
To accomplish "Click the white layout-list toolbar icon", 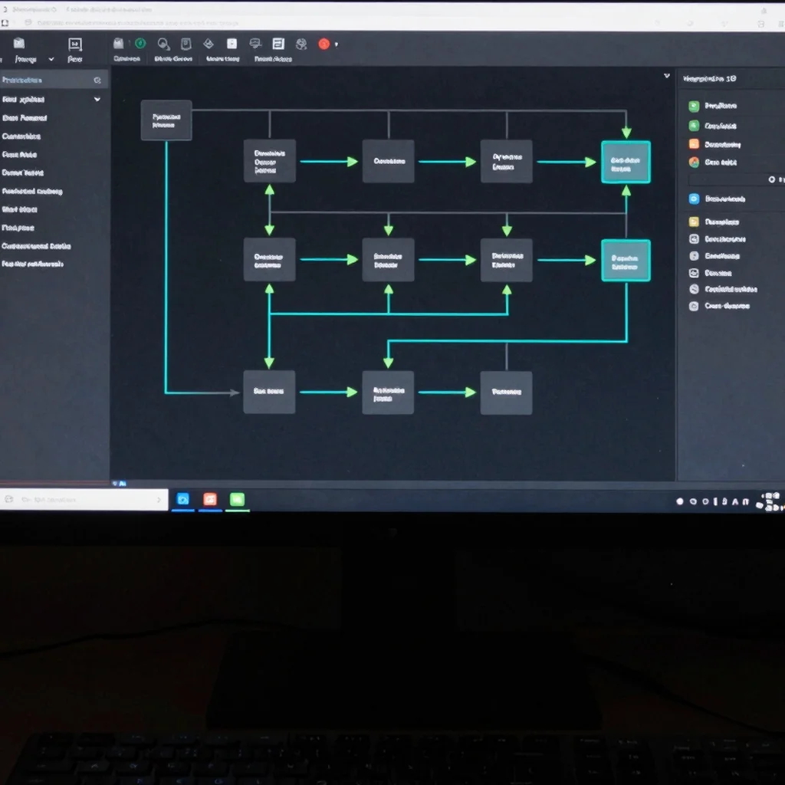I will [x=278, y=44].
